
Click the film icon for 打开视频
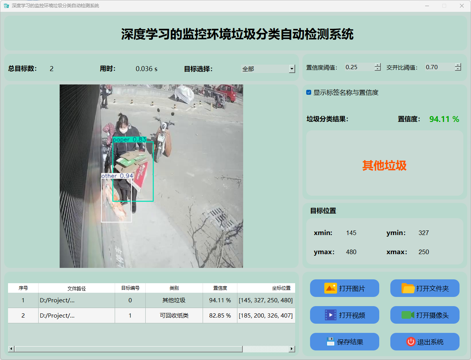click(330, 315)
